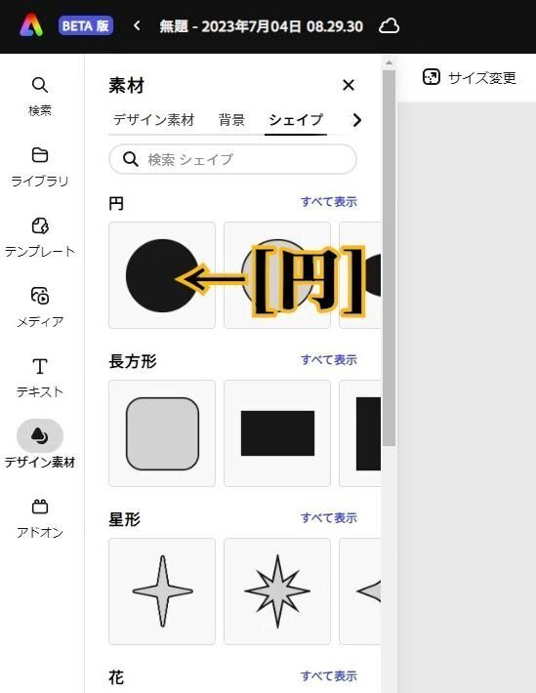
Task: Show all 円 circle shapes
Action: (x=329, y=201)
